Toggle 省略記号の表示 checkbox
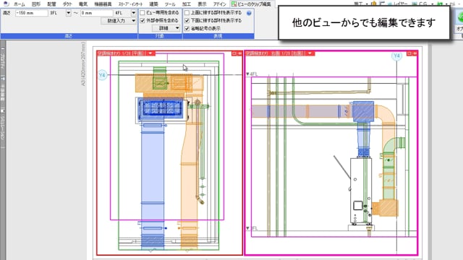This screenshot has width=463, height=260. coord(187,28)
